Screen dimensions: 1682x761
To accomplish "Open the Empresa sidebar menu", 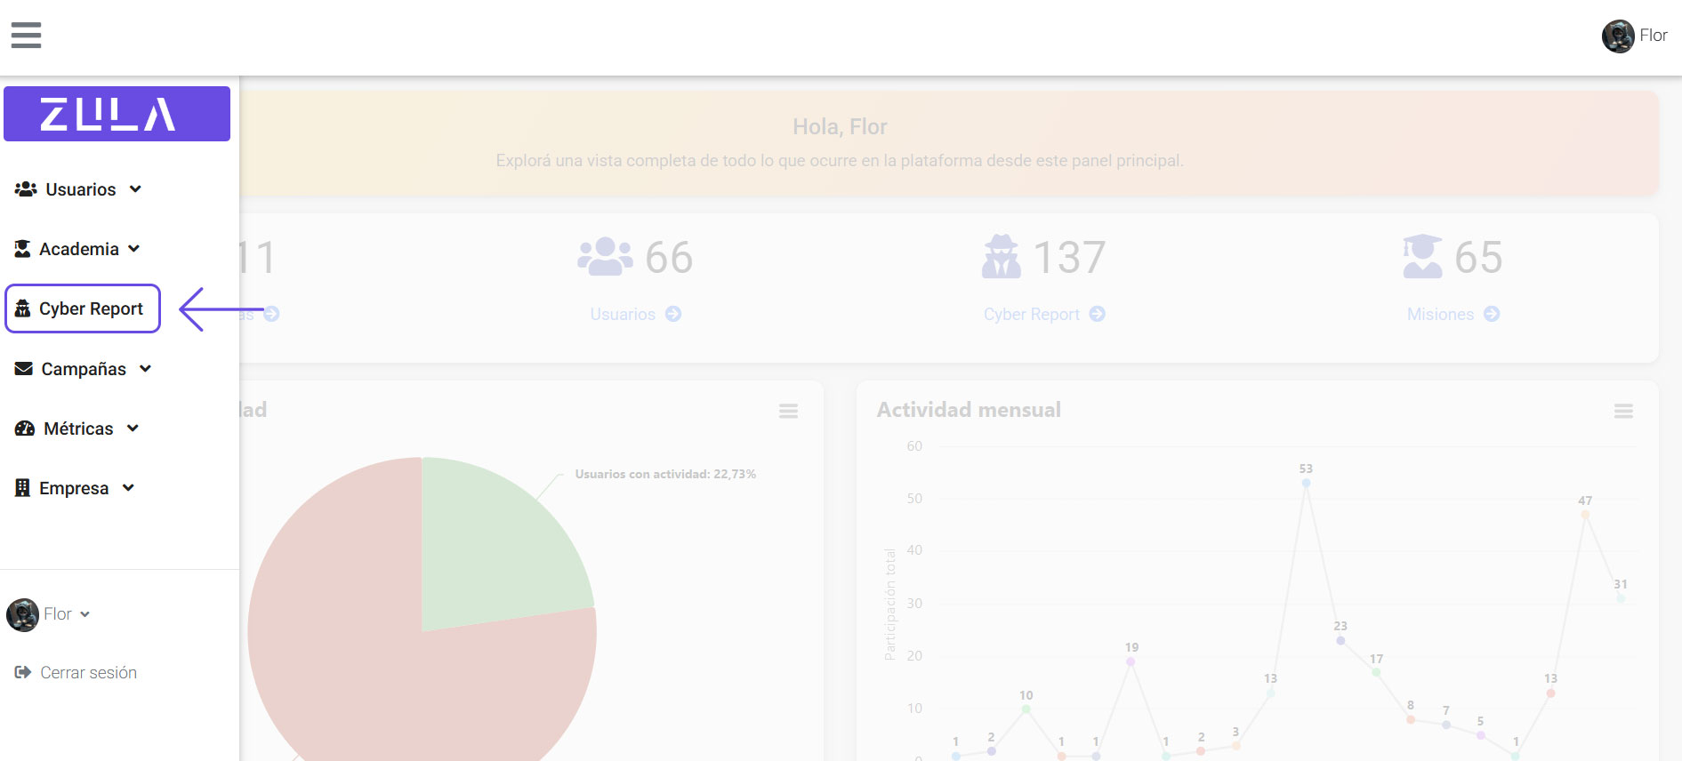I will pyautogui.click(x=75, y=488).
